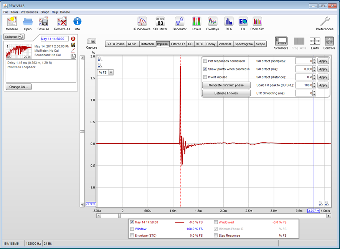Select measurement 1 thumbnail
340x249 pixels.
19,51
